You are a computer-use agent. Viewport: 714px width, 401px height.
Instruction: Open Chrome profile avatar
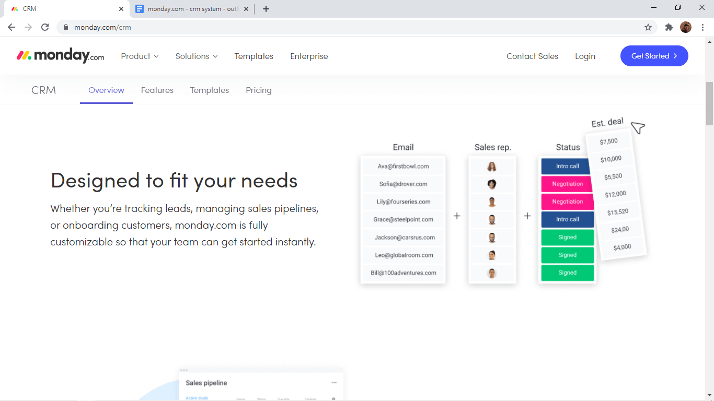click(686, 27)
